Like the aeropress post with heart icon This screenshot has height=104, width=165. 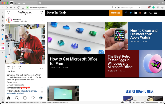[8, 67]
